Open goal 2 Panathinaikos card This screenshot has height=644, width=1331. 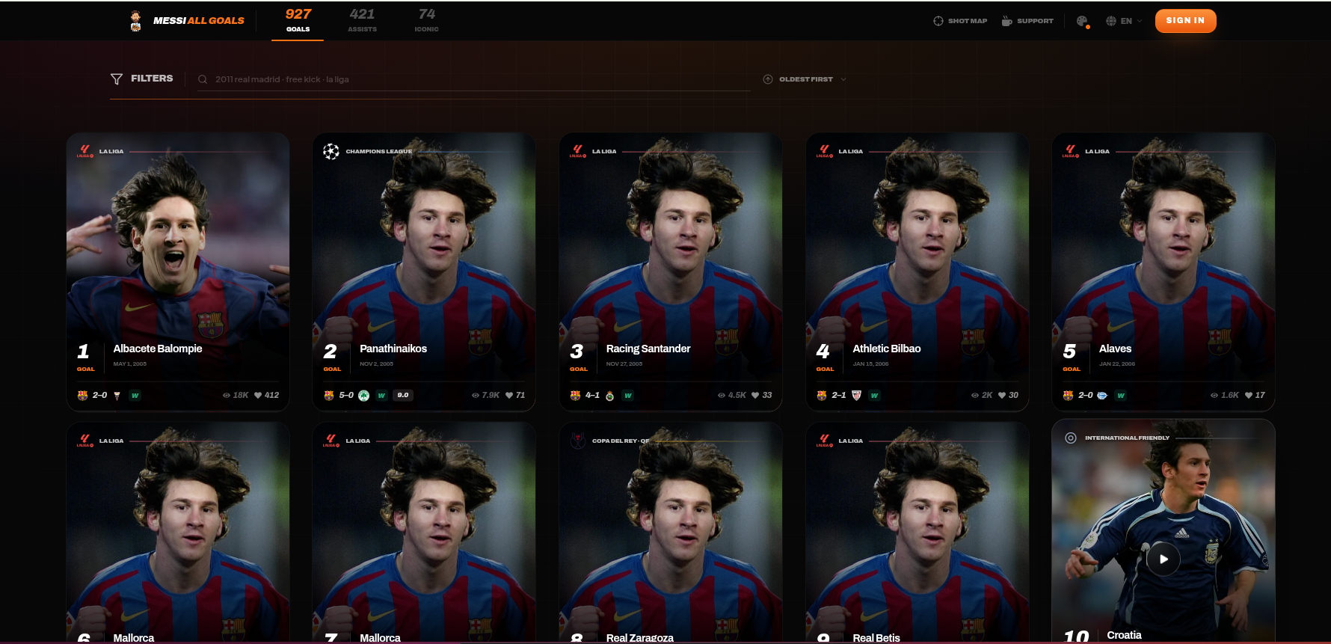tap(424, 272)
